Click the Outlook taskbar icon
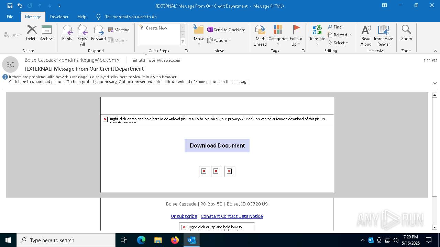440x247 pixels. [x=191, y=240]
